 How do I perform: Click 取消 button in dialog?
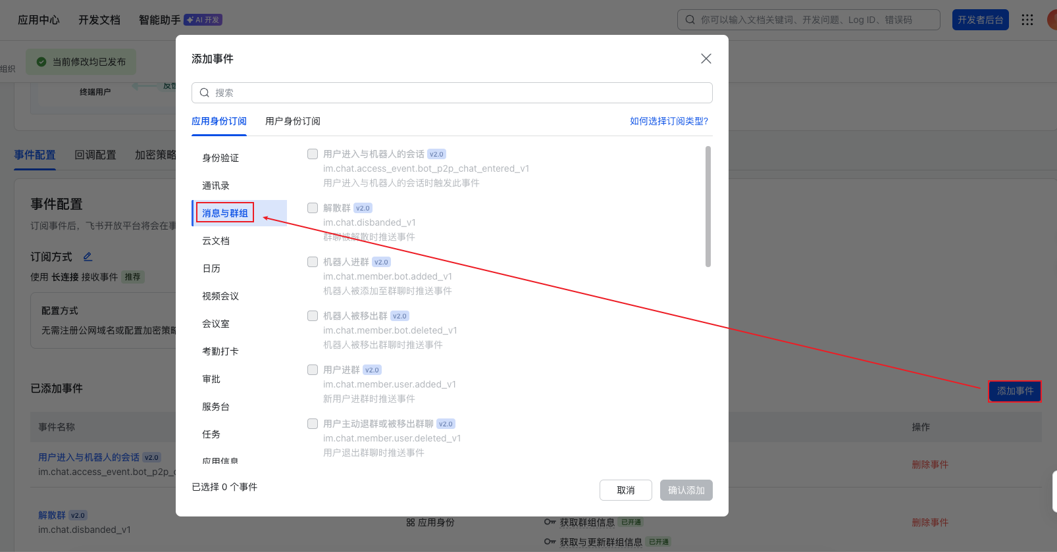[x=626, y=490]
